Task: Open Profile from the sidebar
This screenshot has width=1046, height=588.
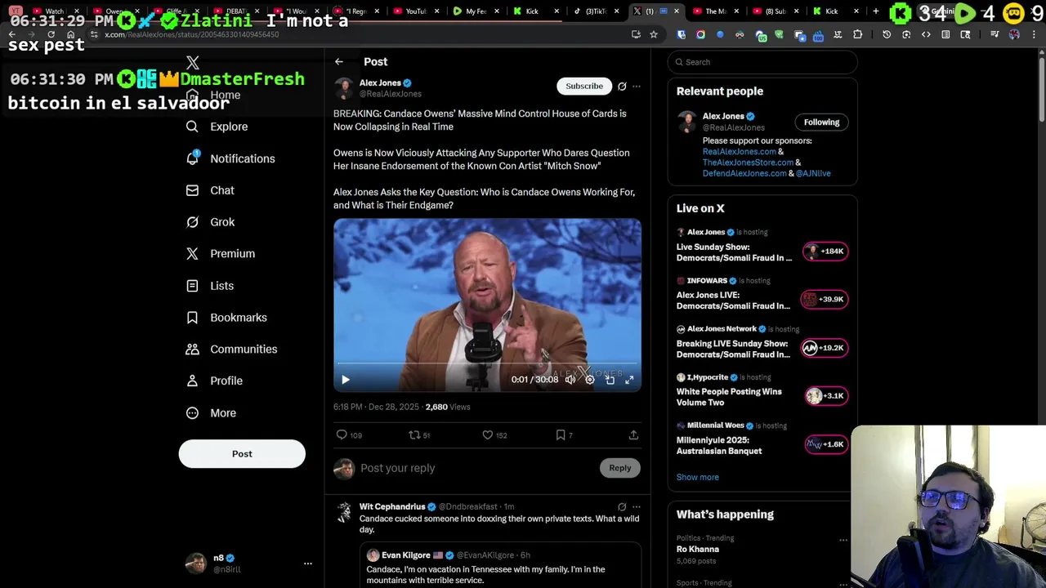Action: tap(215, 381)
